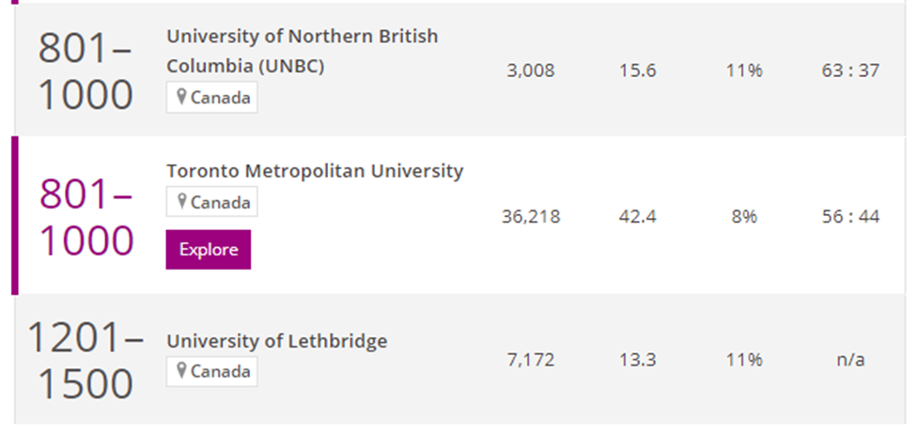Click map pin icon in UNBC row
Screen dimensions: 916x434
182,98
